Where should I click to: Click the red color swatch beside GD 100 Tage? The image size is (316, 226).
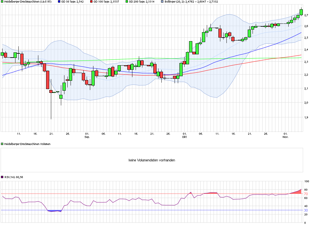tap(92, 2)
